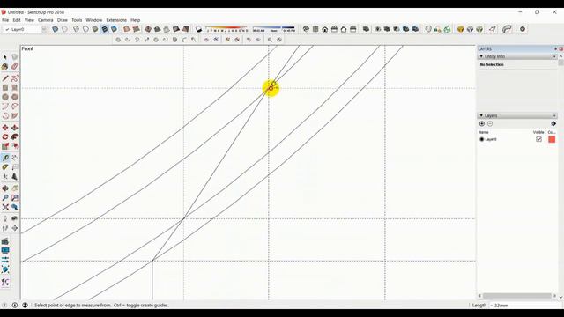Select the Protractor tool

pos(5,167)
